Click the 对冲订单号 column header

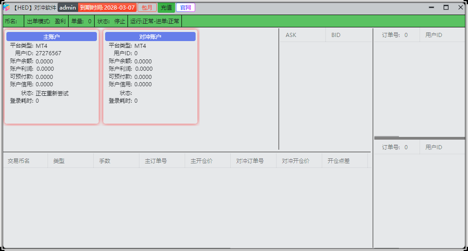click(250, 161)
